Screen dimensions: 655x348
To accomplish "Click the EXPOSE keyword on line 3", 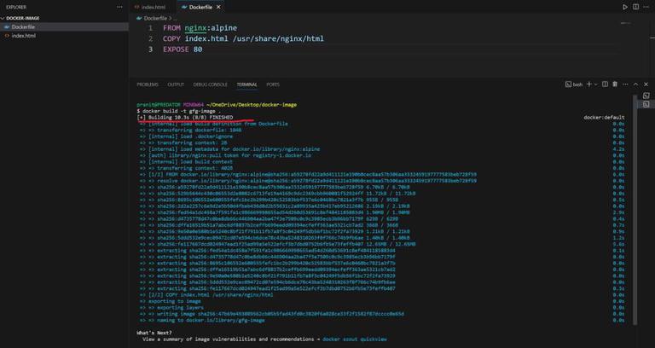I will pyautogui.click(x=176, y=49).
